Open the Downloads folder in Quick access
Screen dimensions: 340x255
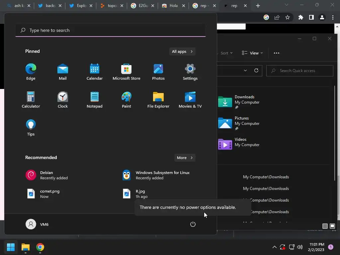239,102
